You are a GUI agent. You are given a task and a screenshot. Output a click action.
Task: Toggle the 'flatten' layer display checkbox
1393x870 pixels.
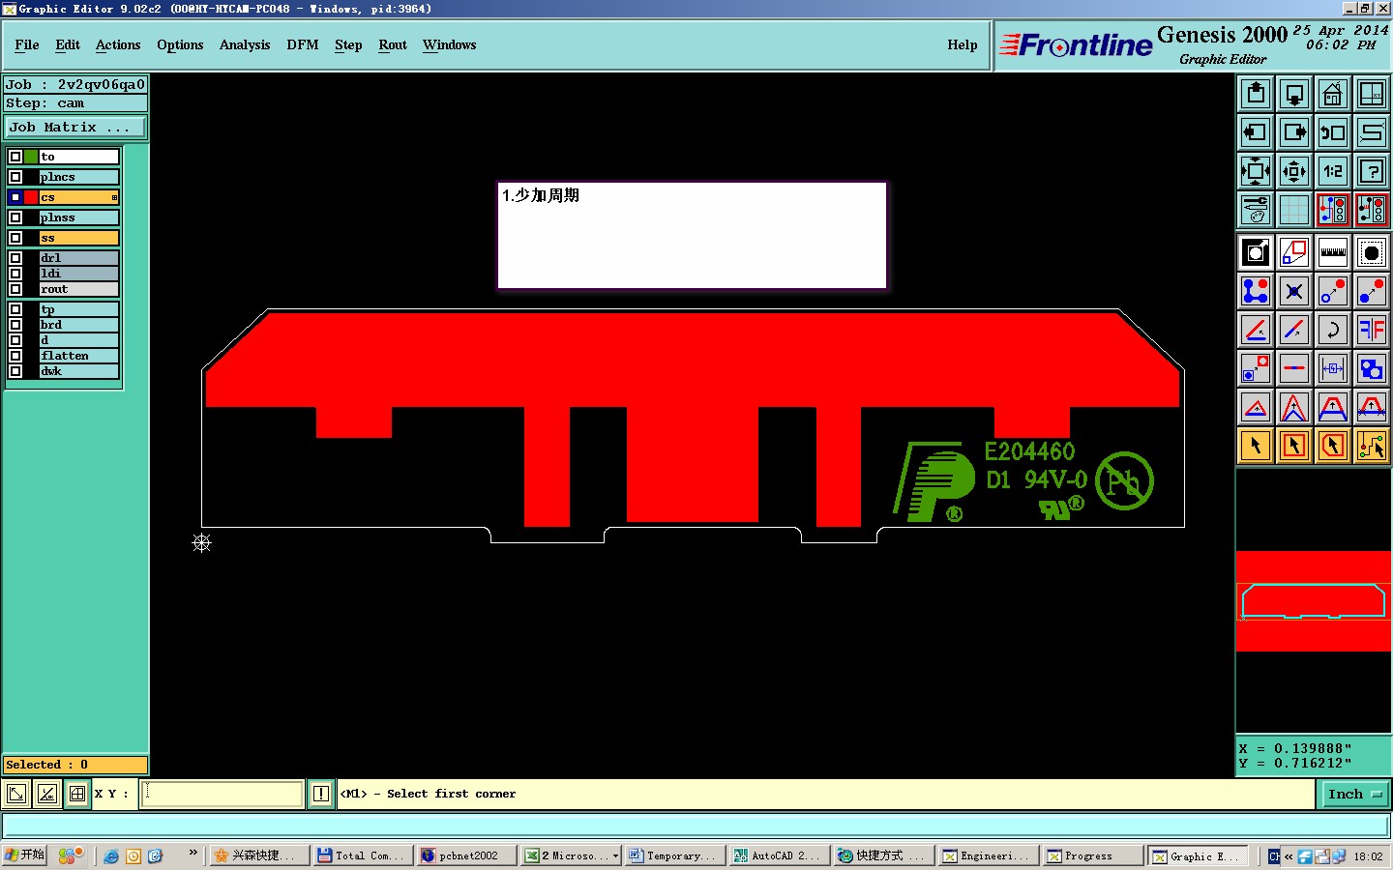15,356
